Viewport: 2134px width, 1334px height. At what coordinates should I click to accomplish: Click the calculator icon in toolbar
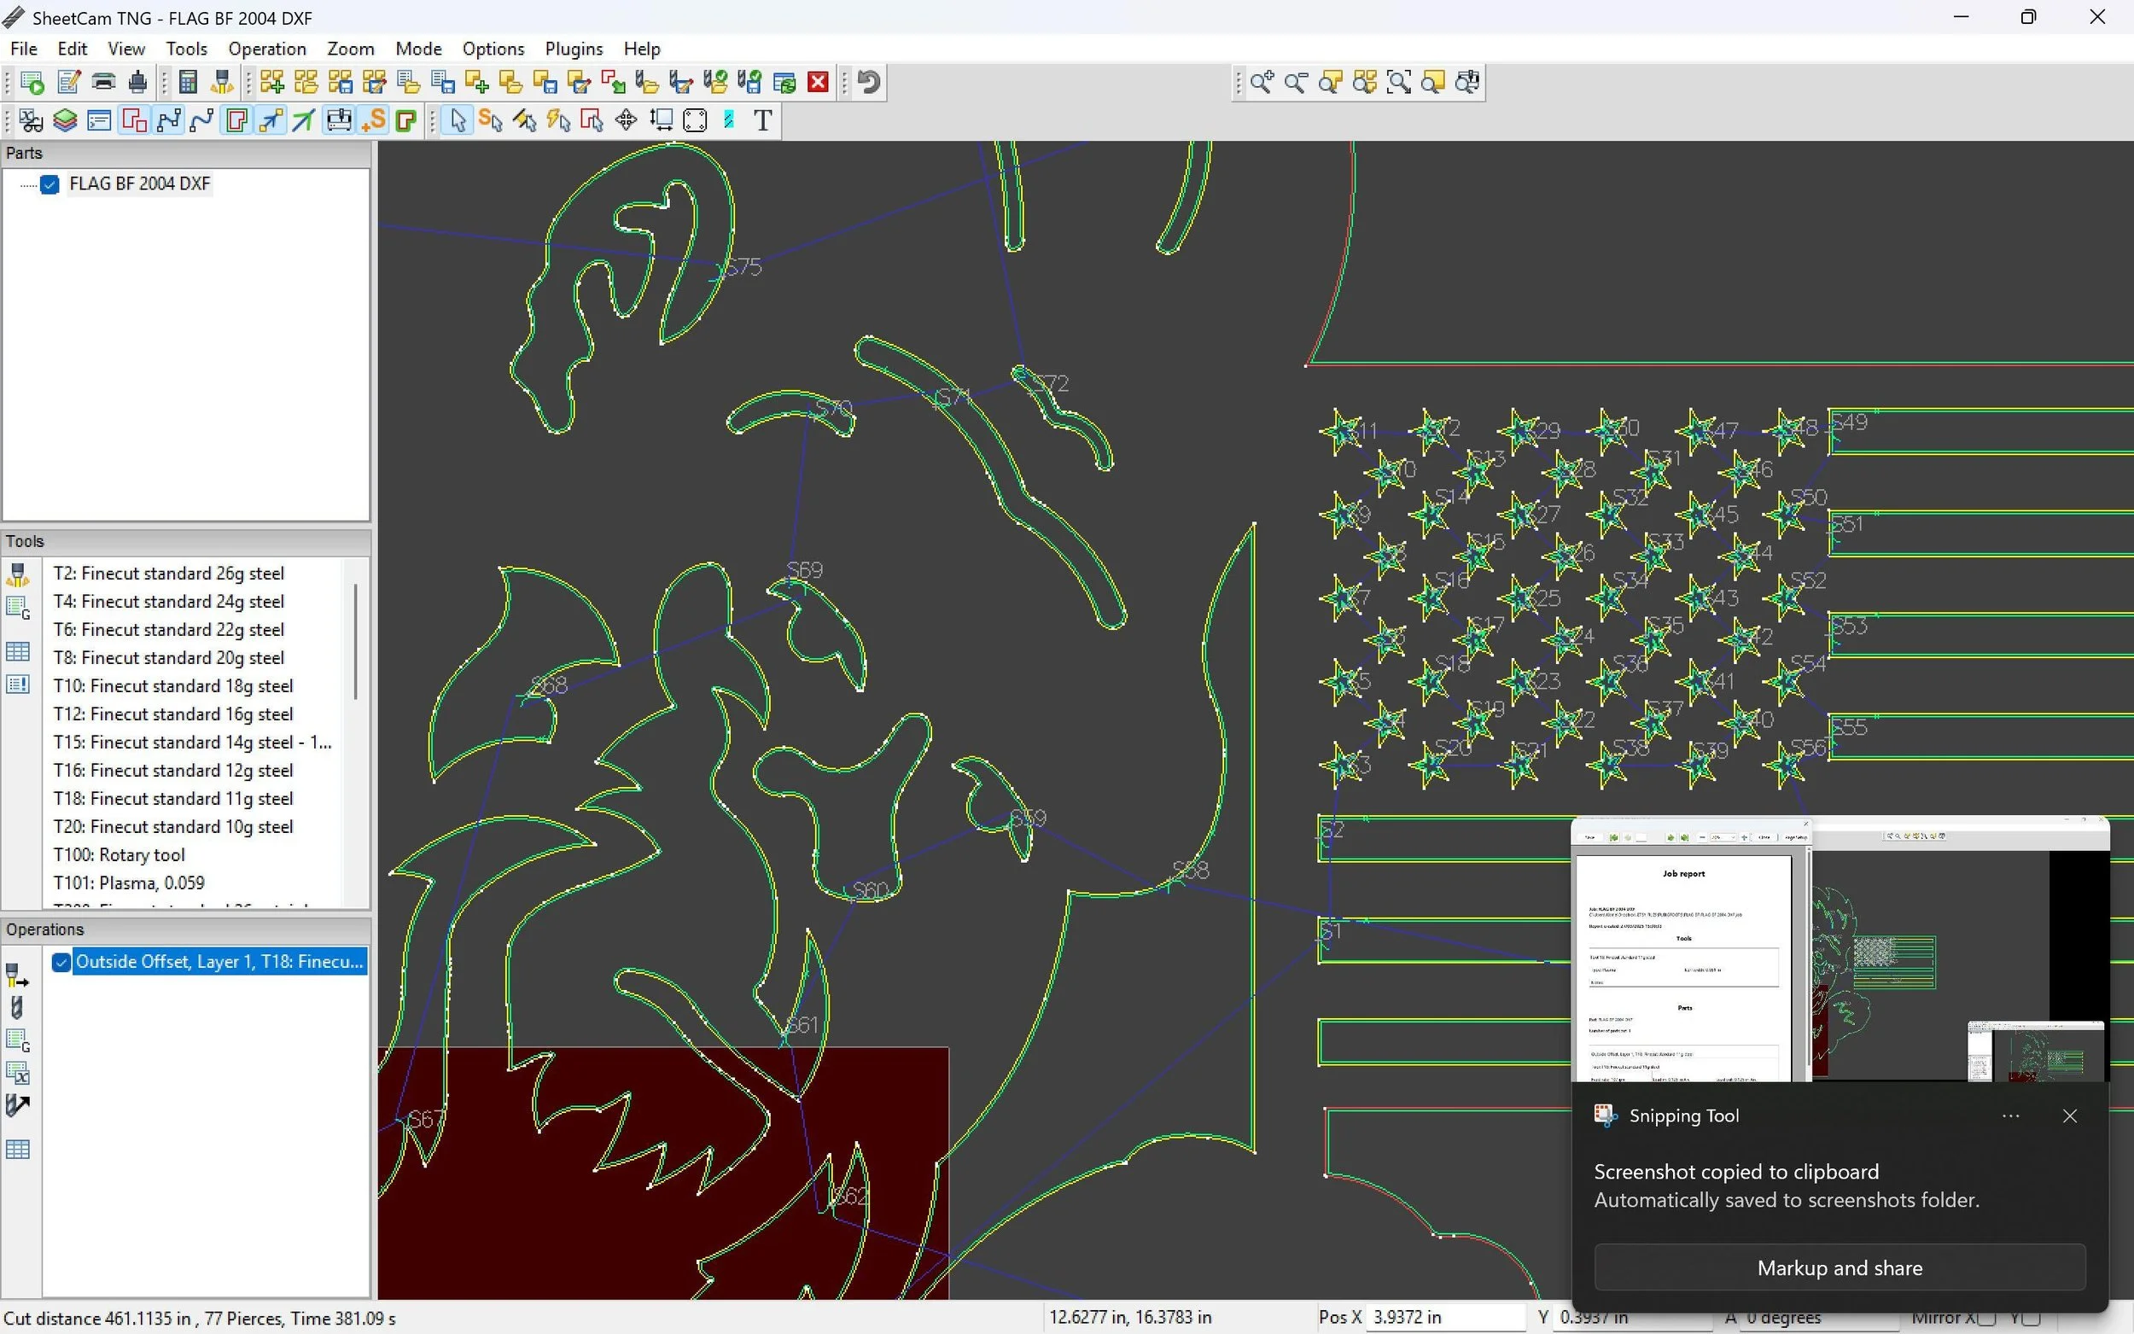pyautogui.click(x=187, y=82)
